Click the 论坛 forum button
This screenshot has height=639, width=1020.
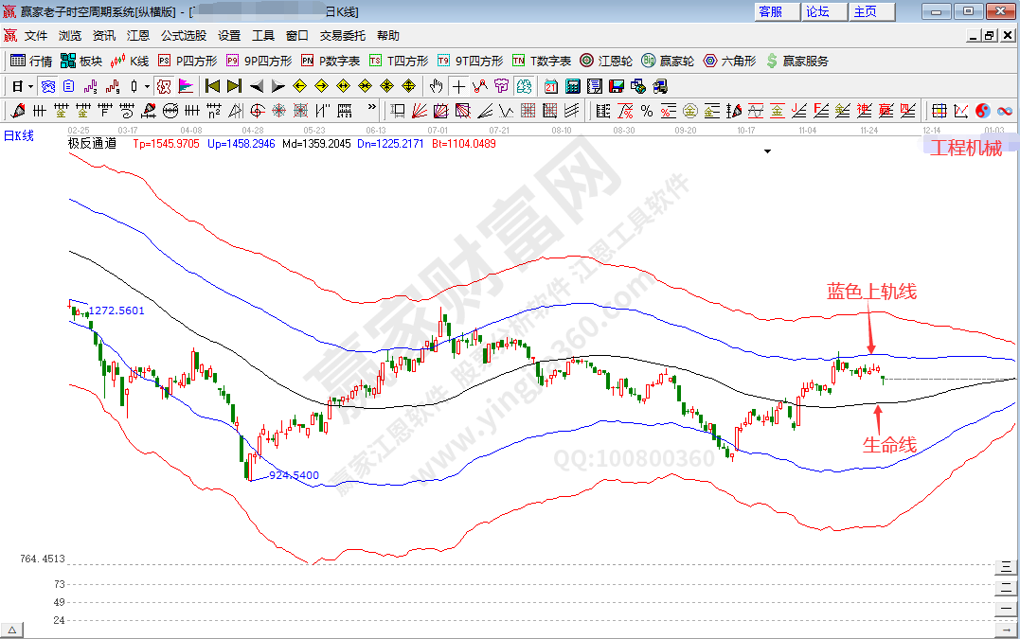tap(817, 11)
